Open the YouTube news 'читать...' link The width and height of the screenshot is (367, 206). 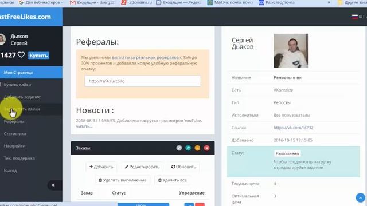(x=84, y=126)
